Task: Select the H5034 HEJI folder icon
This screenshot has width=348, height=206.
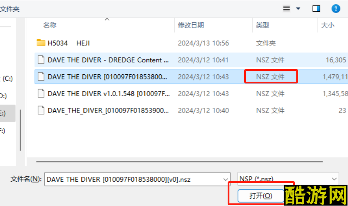Action: coord(41,43)
